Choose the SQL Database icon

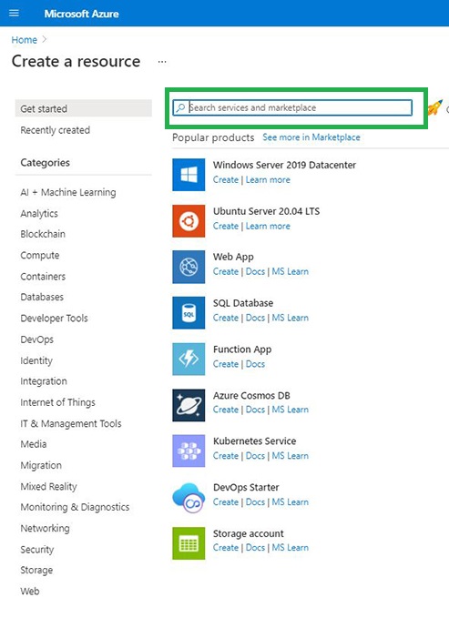pyautogui.click(x=189, y=313)
